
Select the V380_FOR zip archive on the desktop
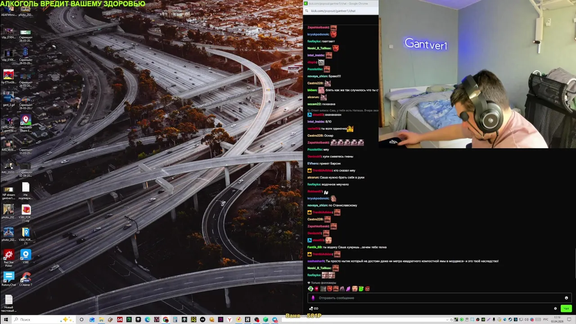(26, 214)
